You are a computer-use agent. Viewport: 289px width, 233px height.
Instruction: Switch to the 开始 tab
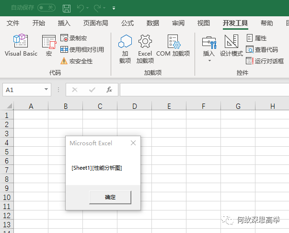click(38, 23)
